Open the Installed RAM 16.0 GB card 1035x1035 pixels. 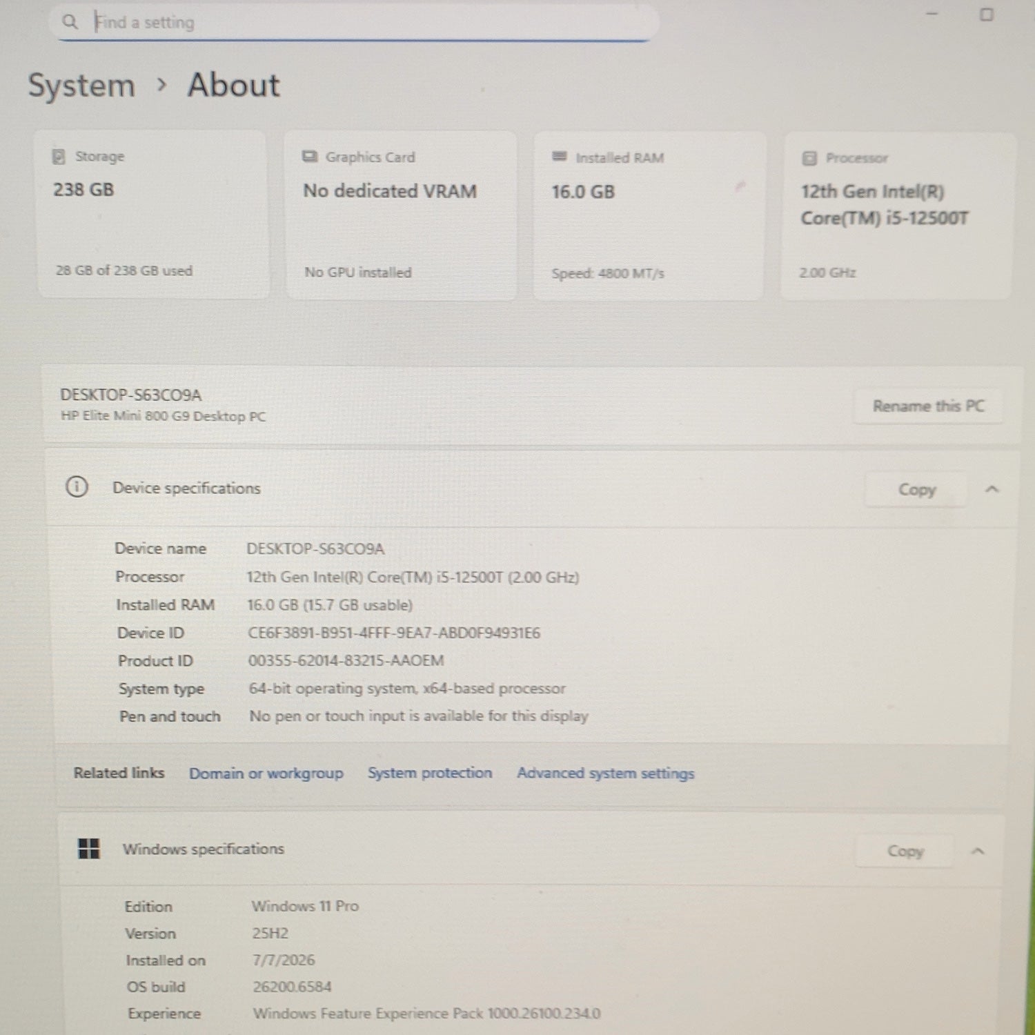649,216
